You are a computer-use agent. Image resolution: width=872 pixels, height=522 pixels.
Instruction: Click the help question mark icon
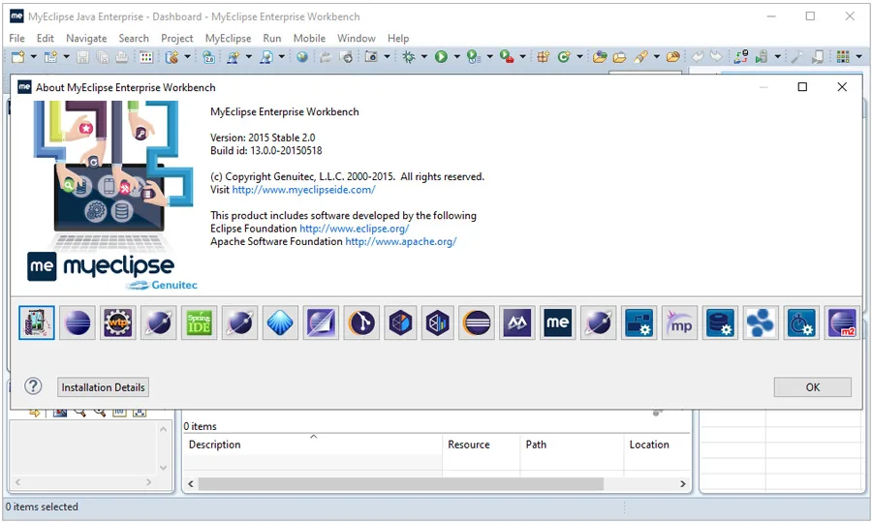(x=33, y=386)
